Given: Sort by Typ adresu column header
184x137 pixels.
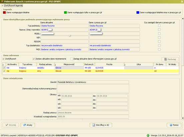Looking at the screenshot, I should [x=27, y=64].
